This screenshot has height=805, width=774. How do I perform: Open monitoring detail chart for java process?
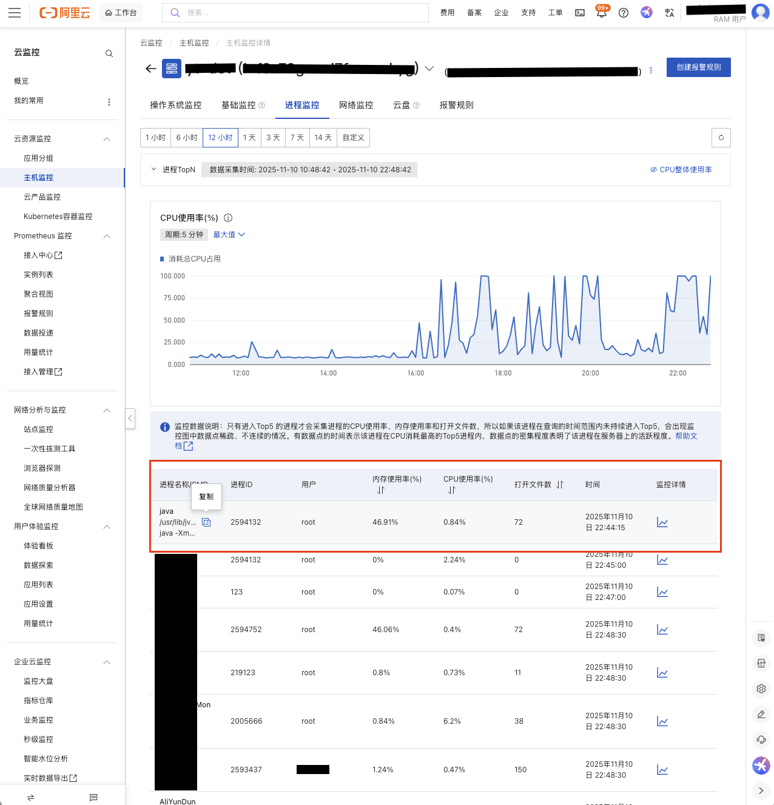pyautogui.click(x=662, y=522)
